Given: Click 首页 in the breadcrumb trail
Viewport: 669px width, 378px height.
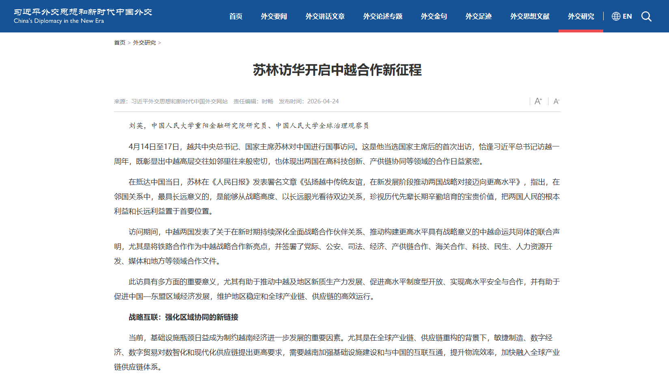Looking at the screenshot, I should tap(119, 43).
